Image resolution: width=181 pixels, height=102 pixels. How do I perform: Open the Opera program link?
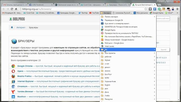click(20, 71)
